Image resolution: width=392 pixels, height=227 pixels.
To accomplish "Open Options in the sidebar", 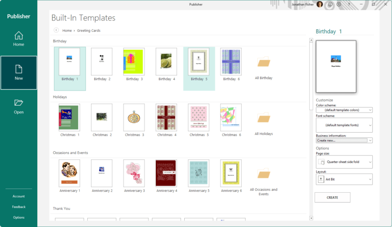I will pos(19,217).
